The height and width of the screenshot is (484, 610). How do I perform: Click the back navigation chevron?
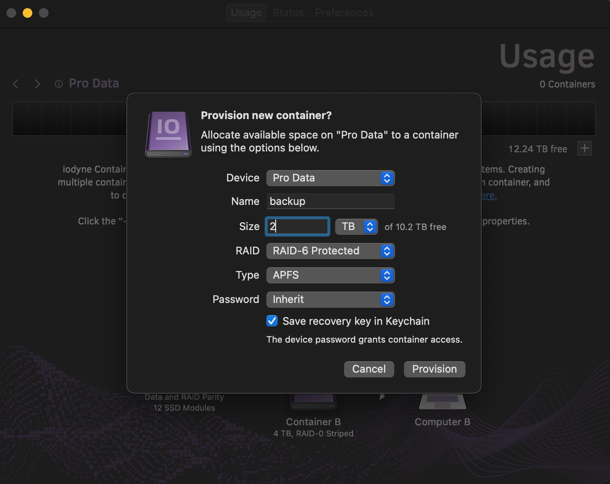tap(16, 84)
